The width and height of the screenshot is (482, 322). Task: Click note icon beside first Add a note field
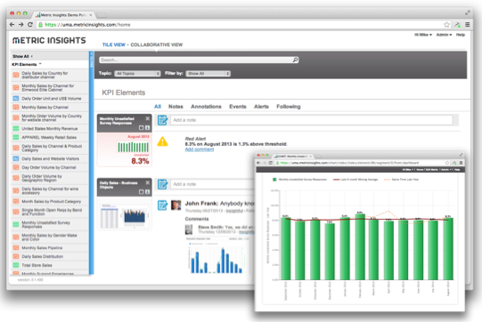click(x=162, y=120)
